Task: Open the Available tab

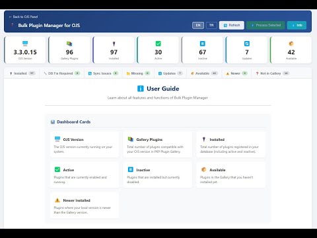Action: 204,73
